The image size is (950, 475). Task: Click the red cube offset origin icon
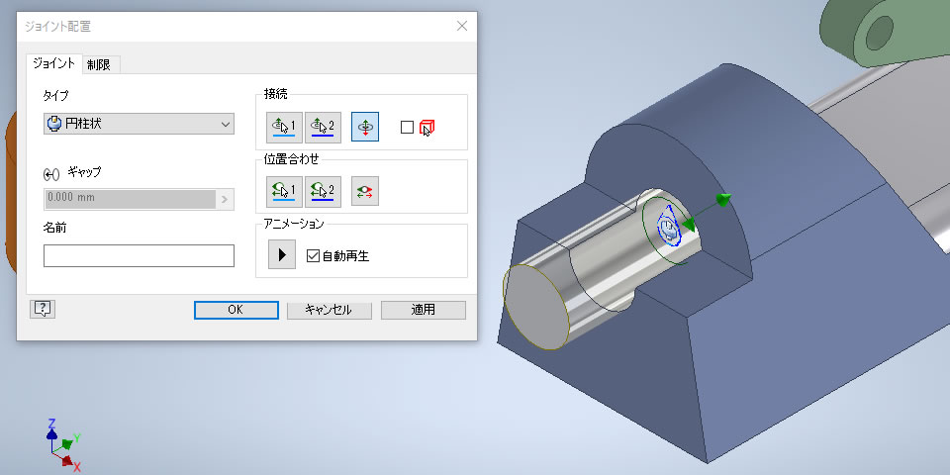(427, 128)
